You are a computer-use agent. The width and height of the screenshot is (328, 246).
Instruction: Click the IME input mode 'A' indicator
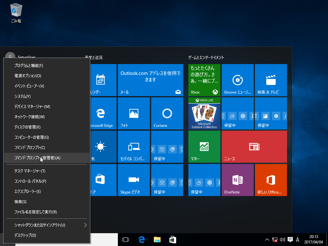click(298, 240)
